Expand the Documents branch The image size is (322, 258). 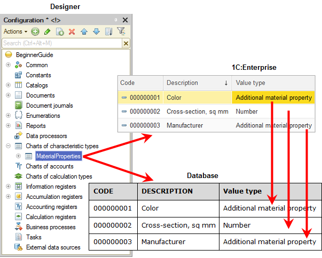coord(8,95)
